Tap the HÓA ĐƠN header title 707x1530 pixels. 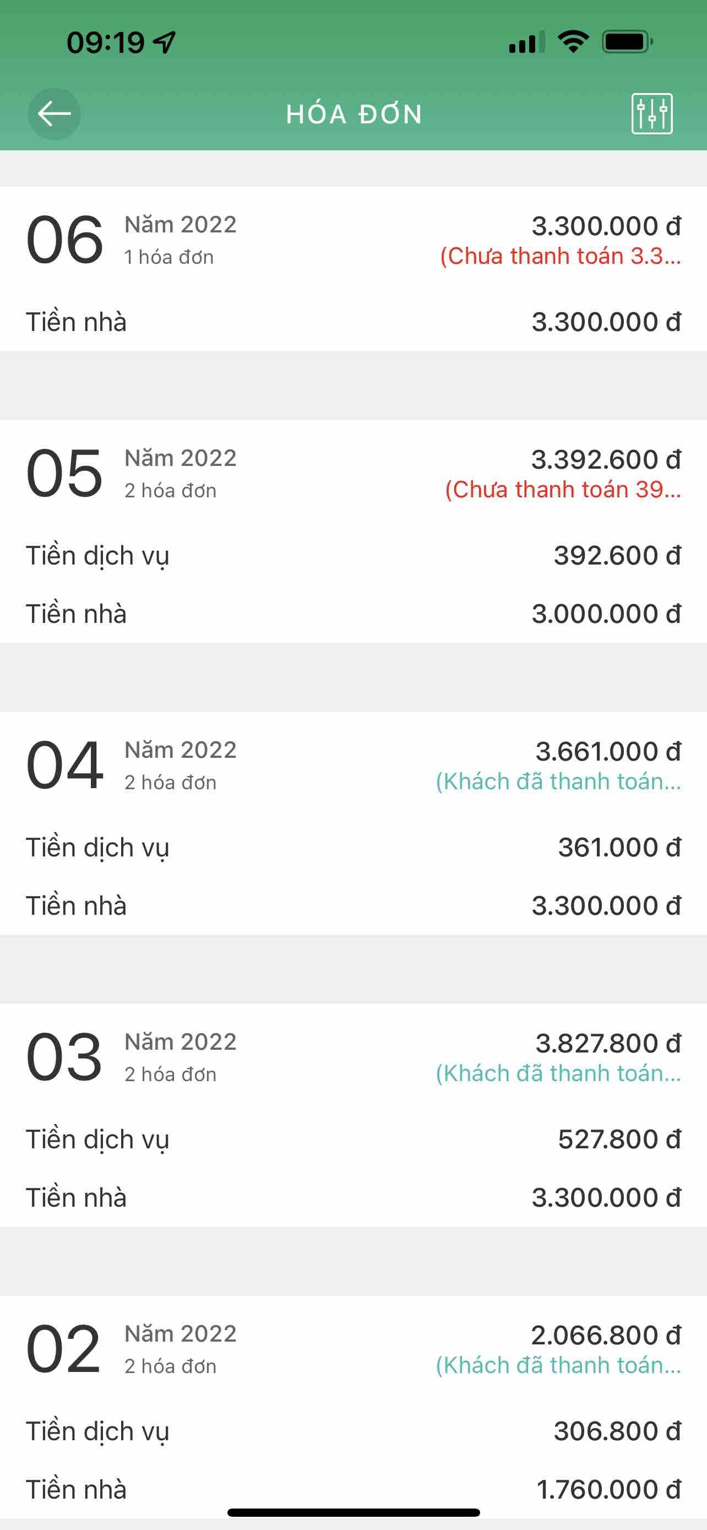pyautogui.click(x=354, y=114)
